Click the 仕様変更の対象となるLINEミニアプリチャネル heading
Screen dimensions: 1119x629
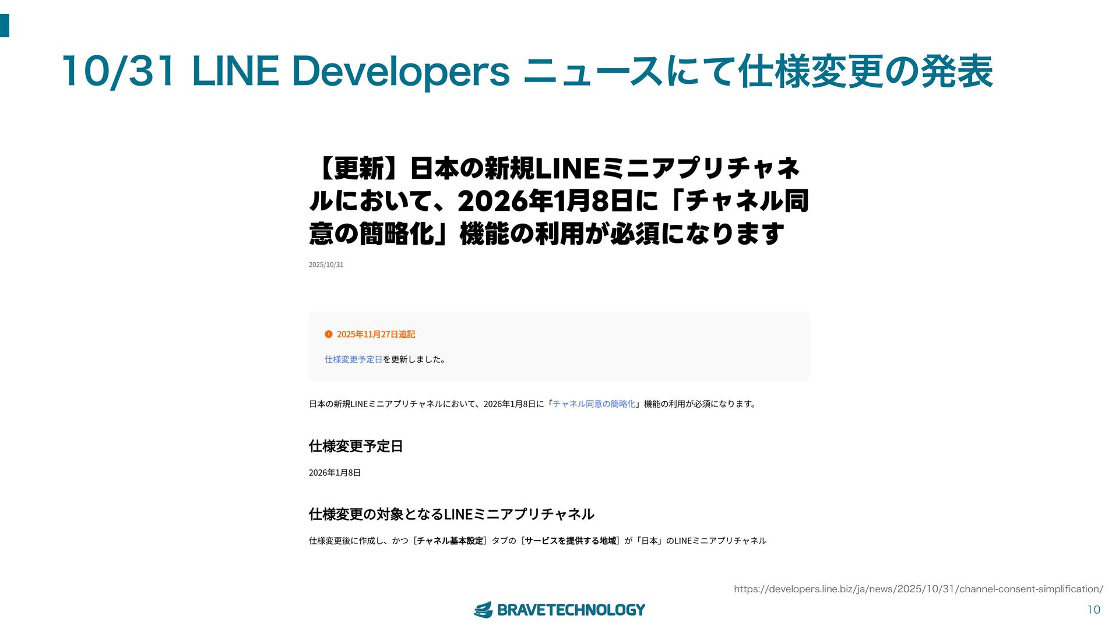[x=451, y=514]
